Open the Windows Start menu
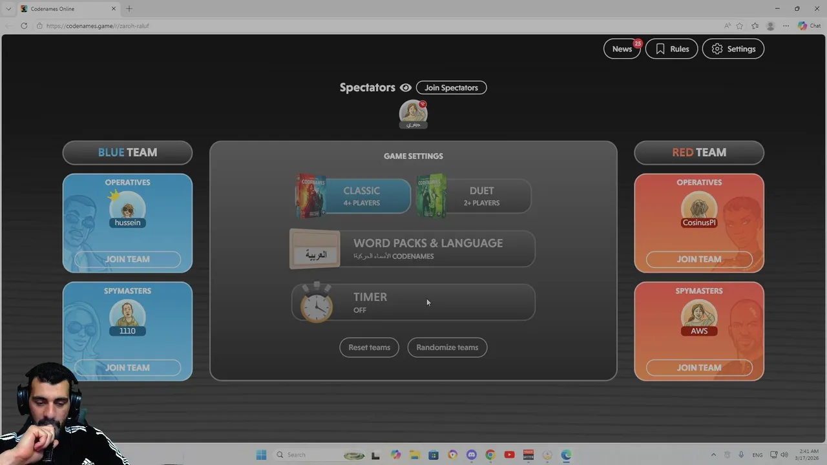827x465 pixels. click(261, 455)
